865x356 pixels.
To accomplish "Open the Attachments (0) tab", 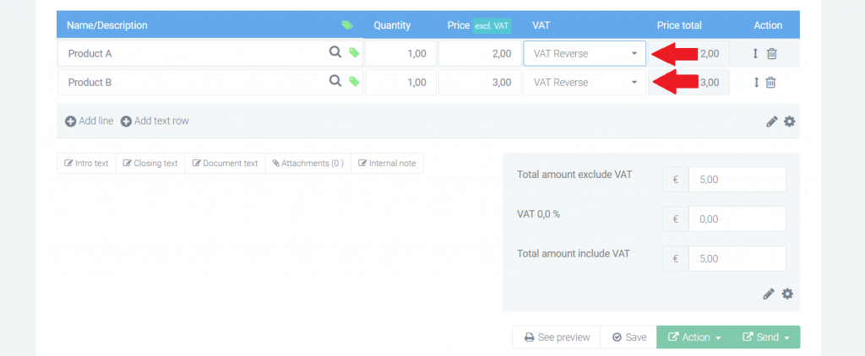I will click(307, 163).
